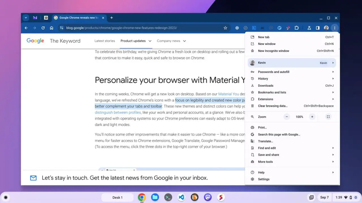362x203 pixels.
Task: Decrease zoom with the minus button
Action: (x=287, y=117)
